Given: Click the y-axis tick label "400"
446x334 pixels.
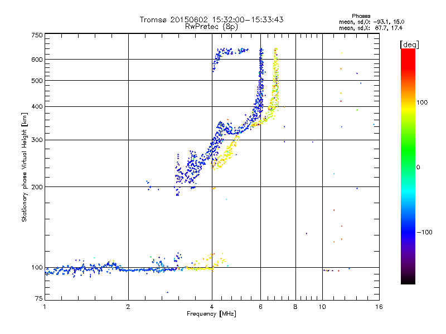Looking at the screenshot, I should 37,106.
